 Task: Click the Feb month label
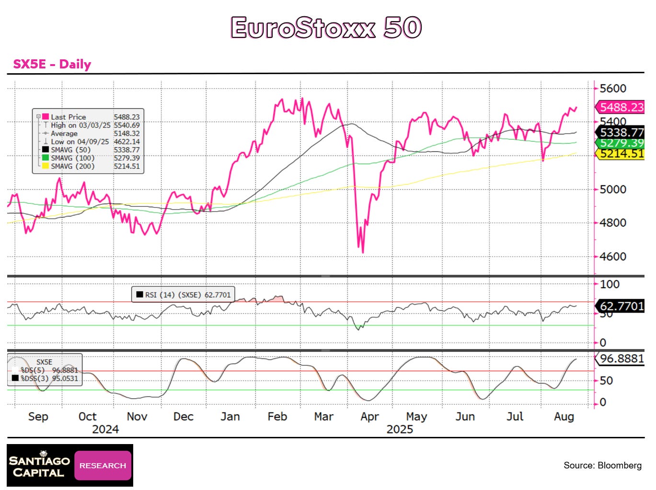tap(277, 417)
